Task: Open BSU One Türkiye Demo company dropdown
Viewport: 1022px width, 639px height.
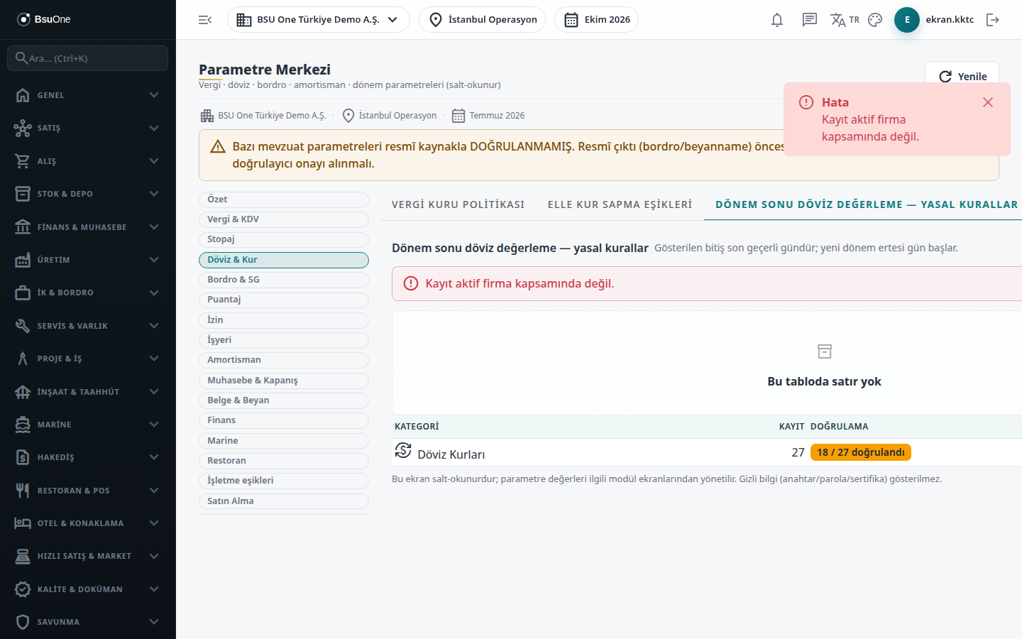Action: pos(318,20)
